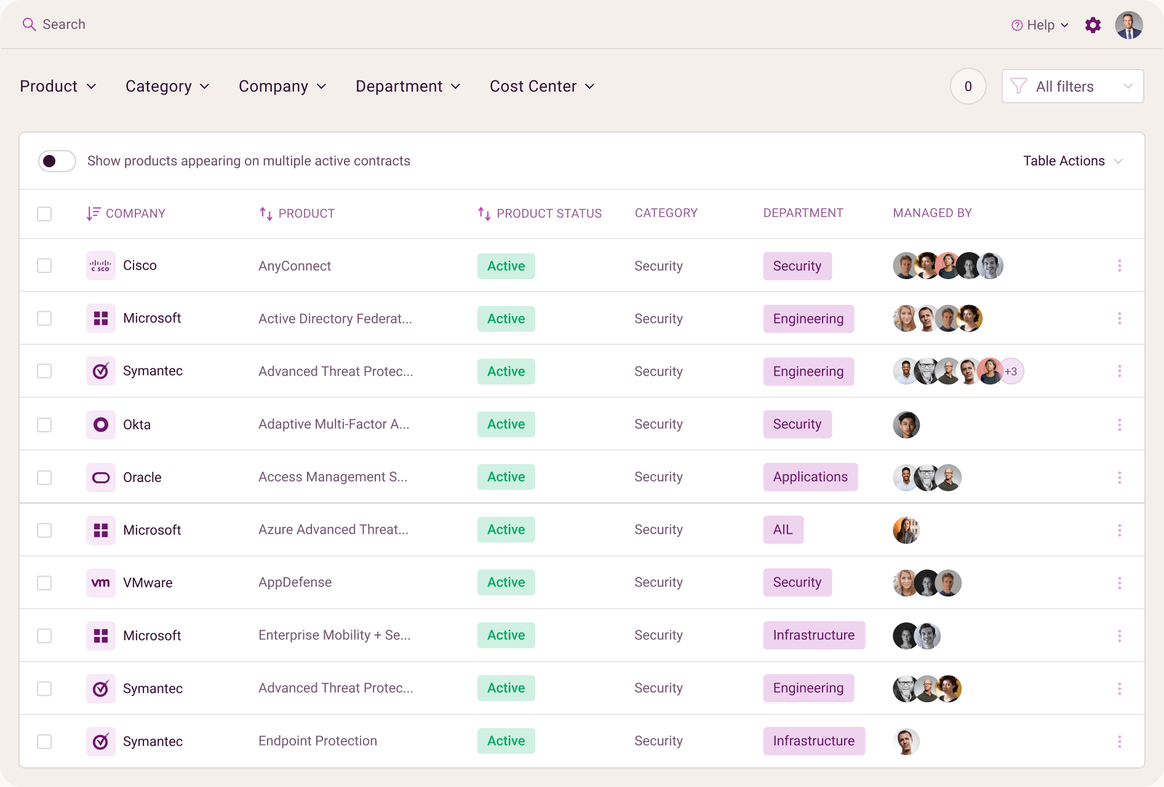
Task: Click Active status badge in AnyConnect row
Action: 506,266
